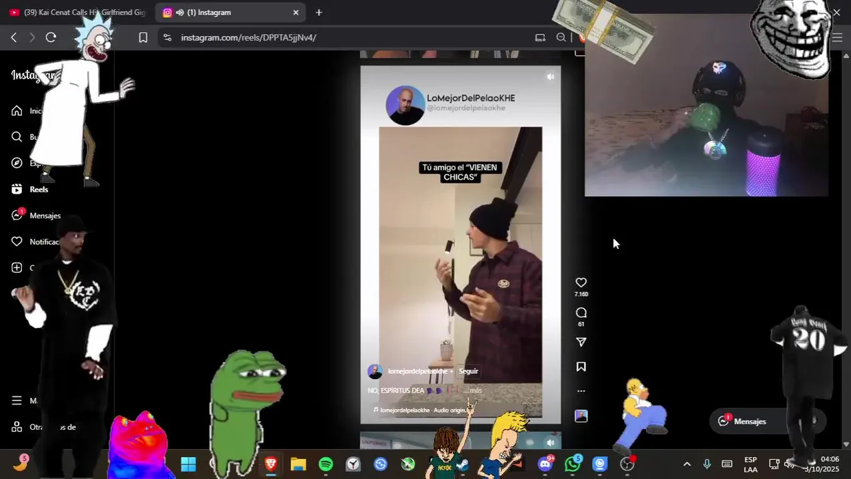Screen dimensions: 851x479
Task: Open ESP LAA language switcher
Action: [750, 464]
